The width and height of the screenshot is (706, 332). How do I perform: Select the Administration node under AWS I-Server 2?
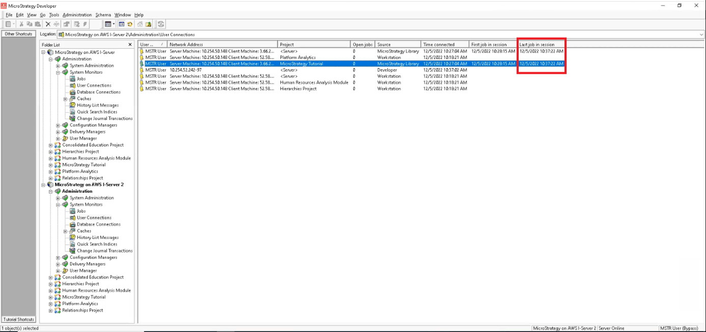[77, 191]
